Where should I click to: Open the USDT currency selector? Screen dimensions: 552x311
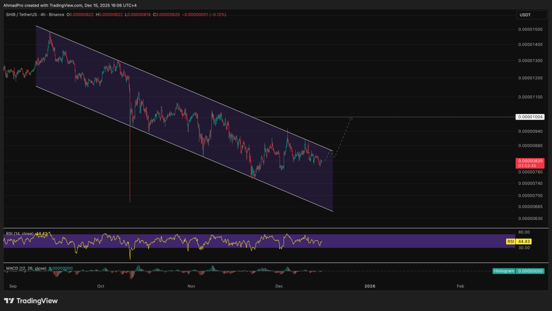coord(525,15)
